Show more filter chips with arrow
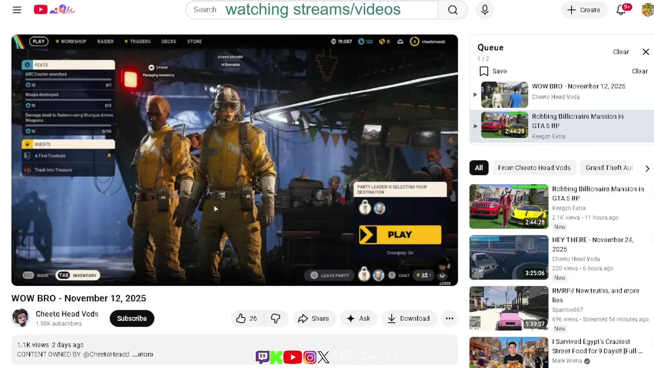 tap(647, 168)
